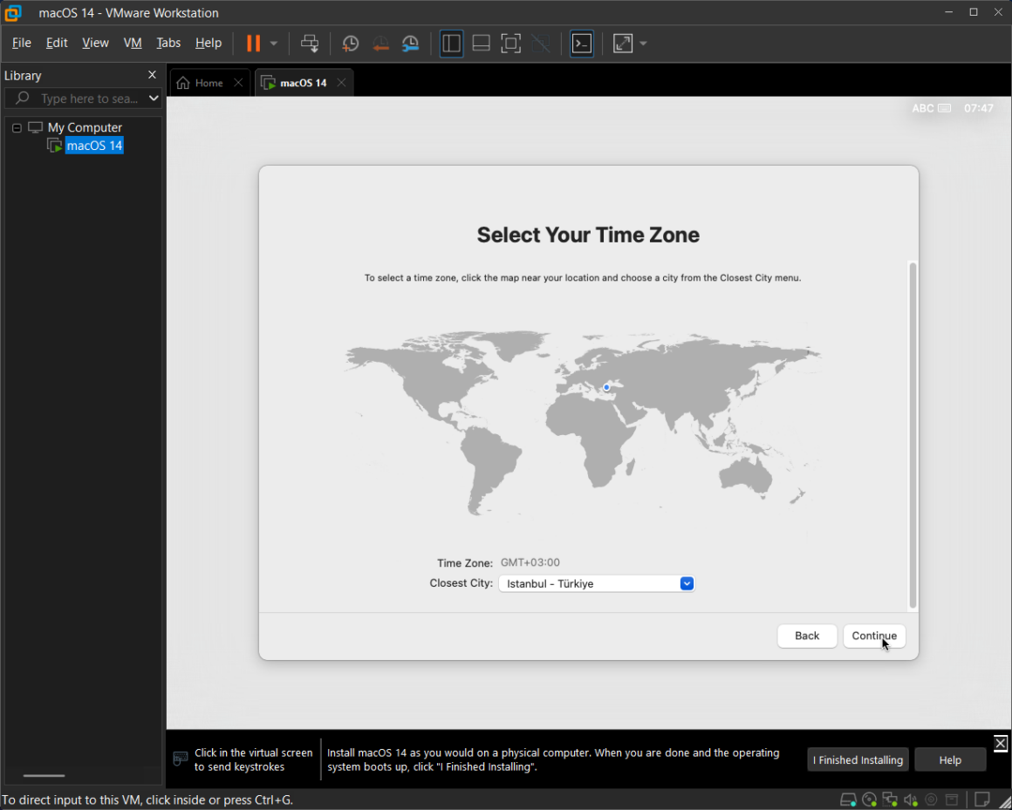Click the 07:47 clock in macOS

pos(979,108)
